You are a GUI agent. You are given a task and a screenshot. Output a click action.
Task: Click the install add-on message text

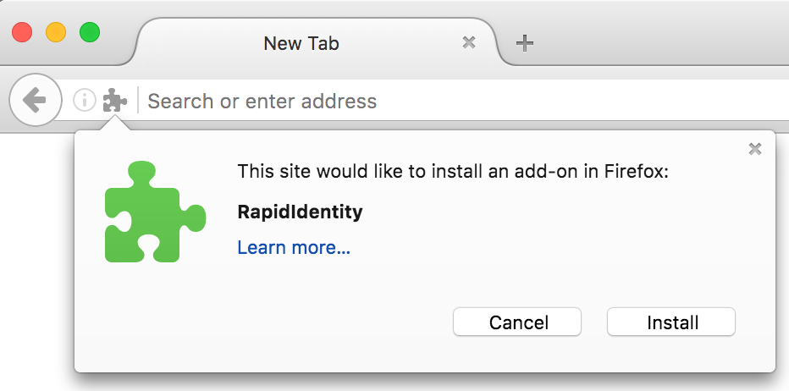tap(453, 172)
